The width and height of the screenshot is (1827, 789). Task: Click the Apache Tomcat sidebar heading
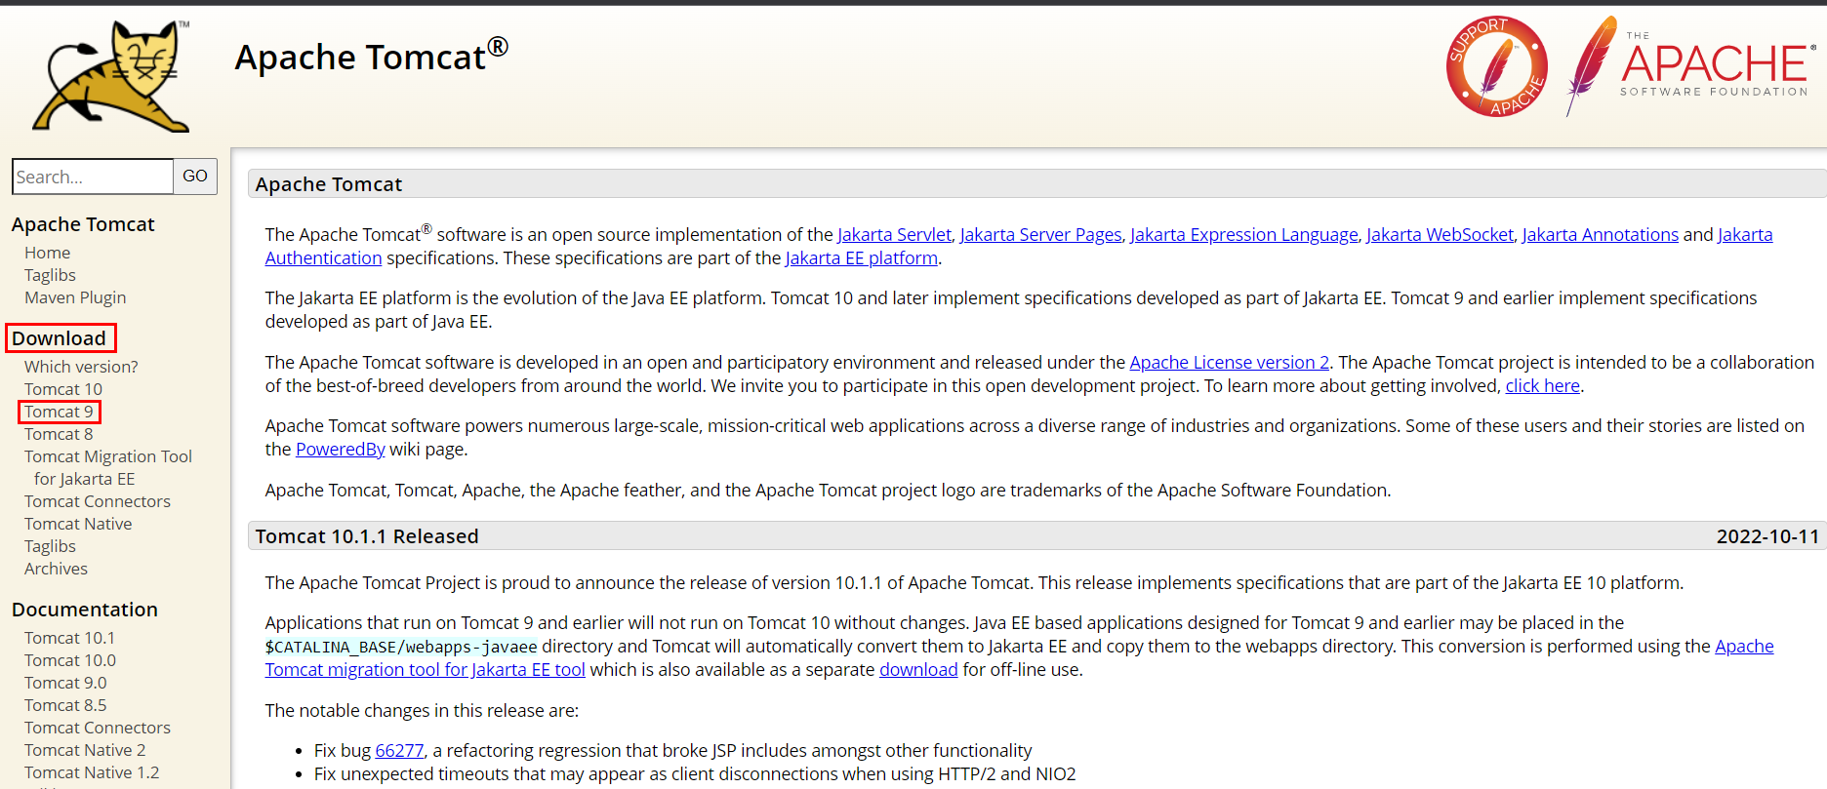click(83, 224)
